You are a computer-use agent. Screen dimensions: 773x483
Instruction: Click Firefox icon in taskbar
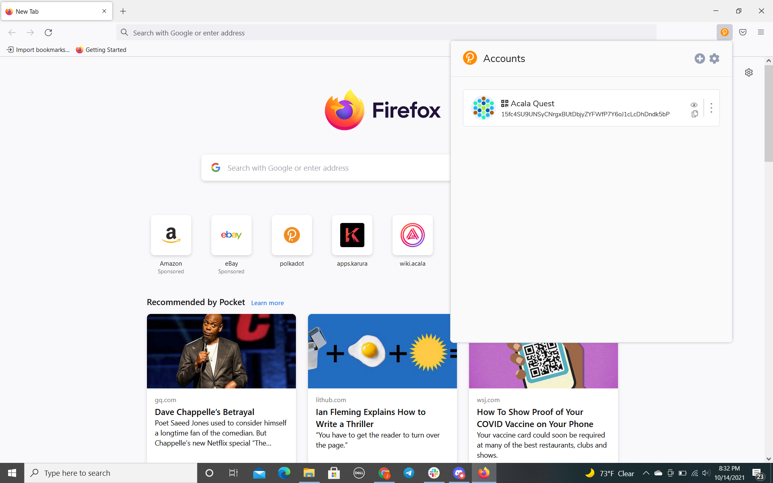(x=484, y=473)
